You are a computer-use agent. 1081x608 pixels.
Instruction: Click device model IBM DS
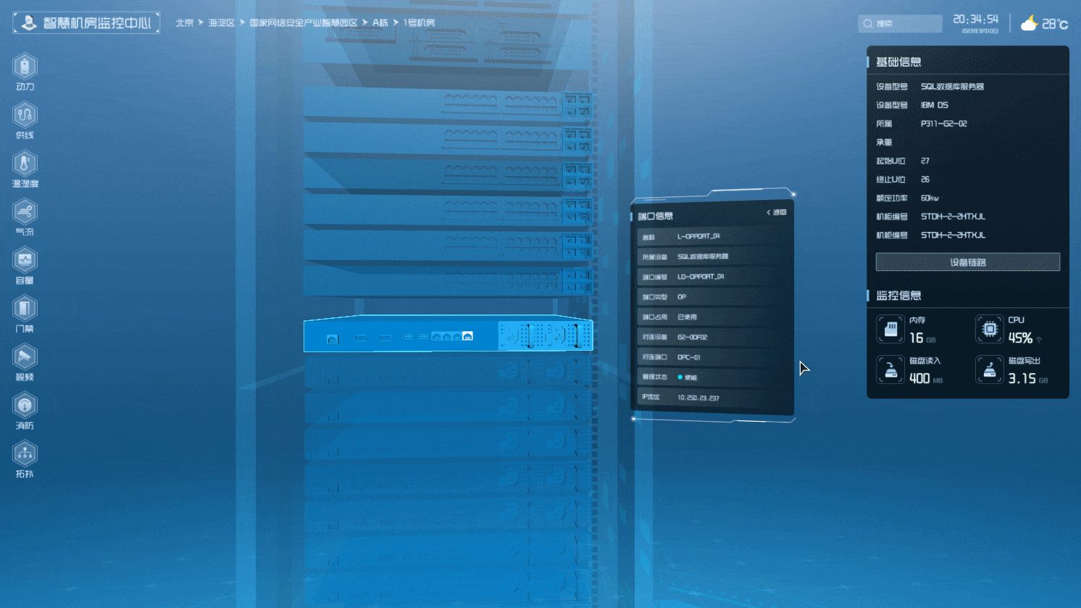tap(934, 105)
